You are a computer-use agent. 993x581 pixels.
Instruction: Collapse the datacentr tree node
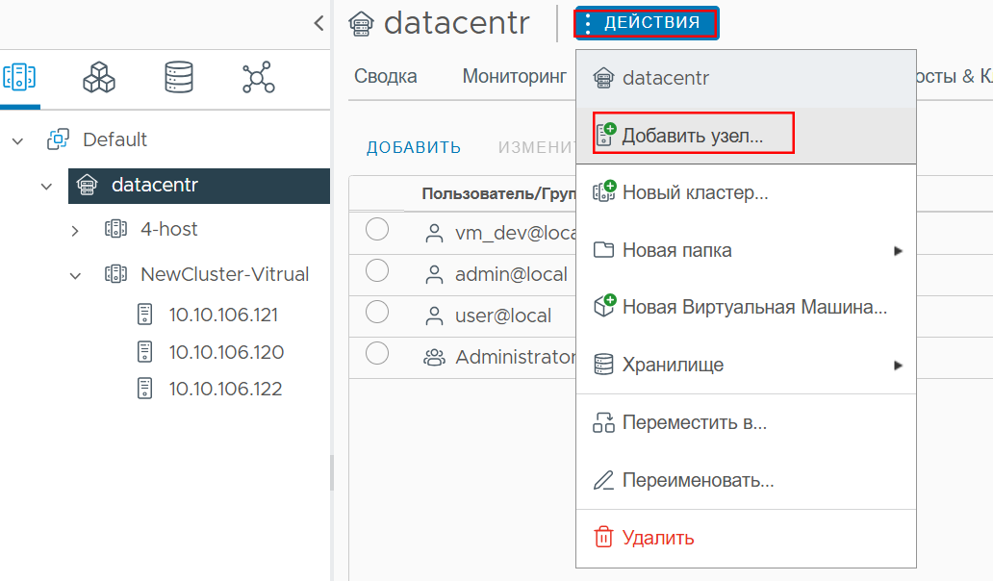tap(46, 187)
